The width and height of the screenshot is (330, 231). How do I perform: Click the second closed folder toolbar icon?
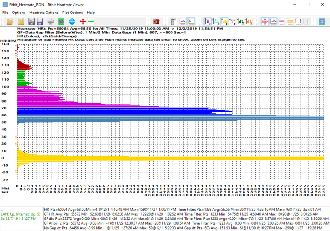click(21, 22)
